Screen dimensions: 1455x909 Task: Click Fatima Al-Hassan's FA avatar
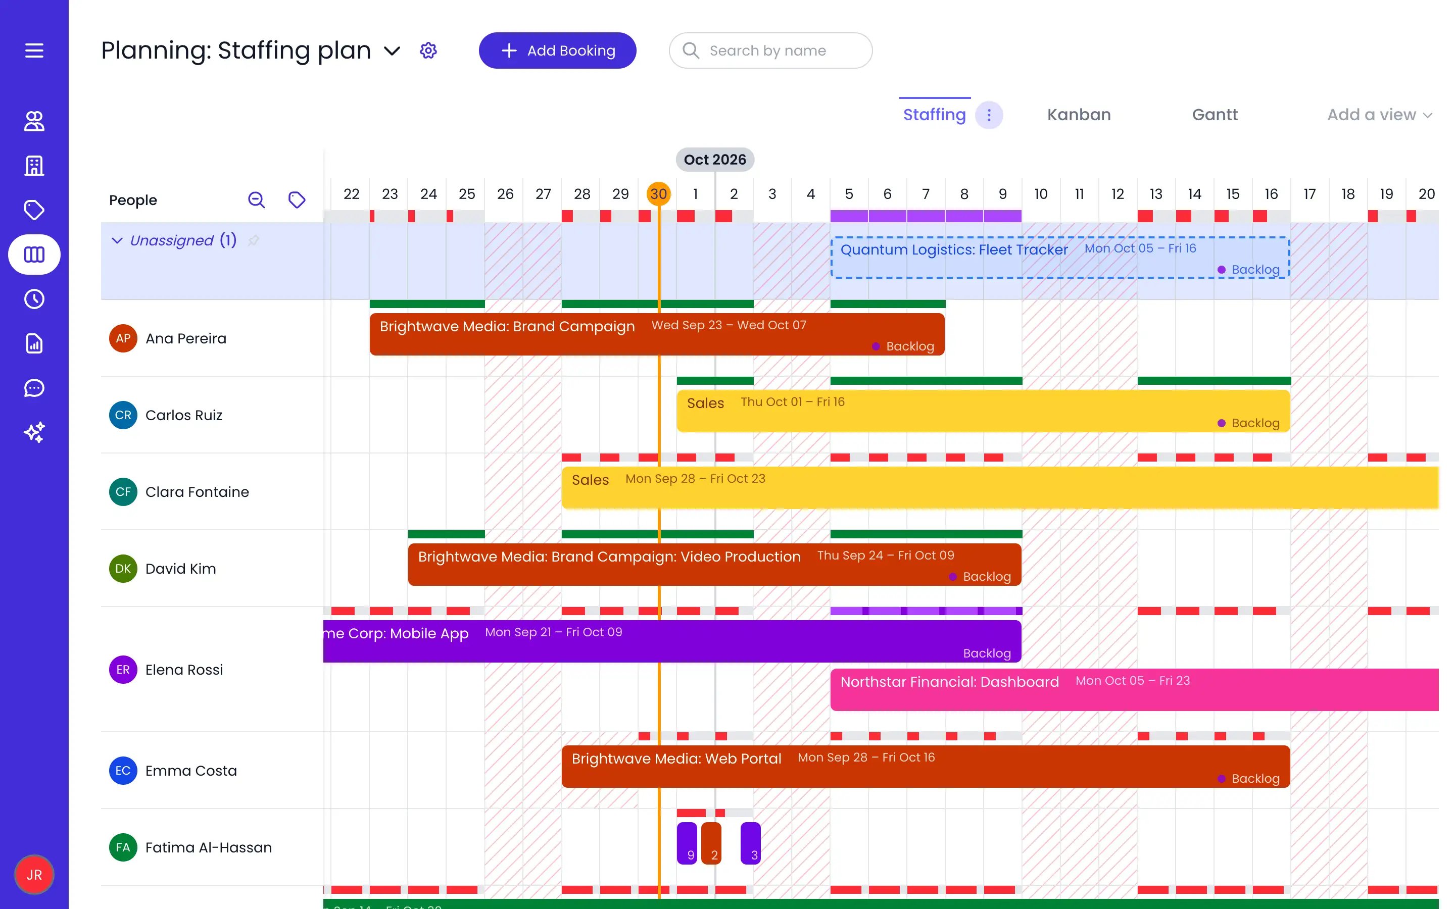click(x=123, y=848)
